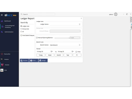Image resolution: width=132 pixels, height=99 pixels.
Task: Enable Manual Opening Balance checkbox
Action: tap(37, 38)
